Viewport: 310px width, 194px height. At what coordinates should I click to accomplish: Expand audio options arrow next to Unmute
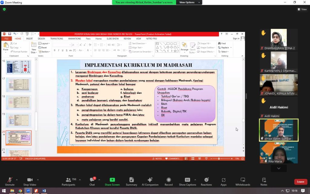(x=17, y=179)
